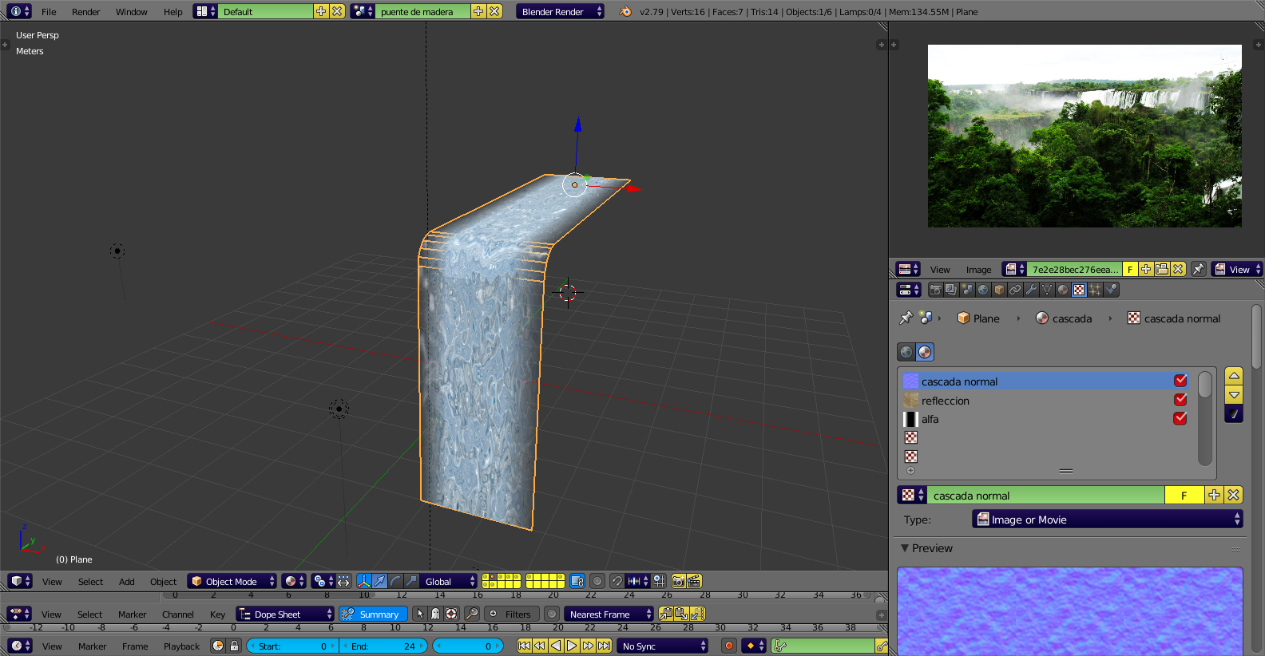Click the Blender logo in the info header
The width and height of the screenshot is (1265, 656).
pyautogui.click(x=625, y=11)
